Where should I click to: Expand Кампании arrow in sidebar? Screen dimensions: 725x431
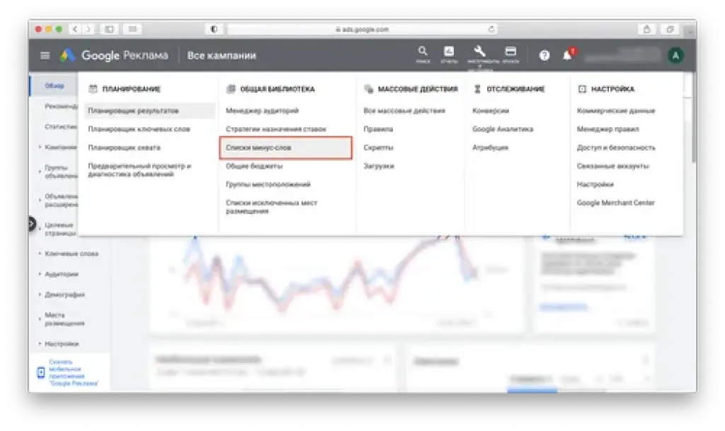(x=40, y=147)
